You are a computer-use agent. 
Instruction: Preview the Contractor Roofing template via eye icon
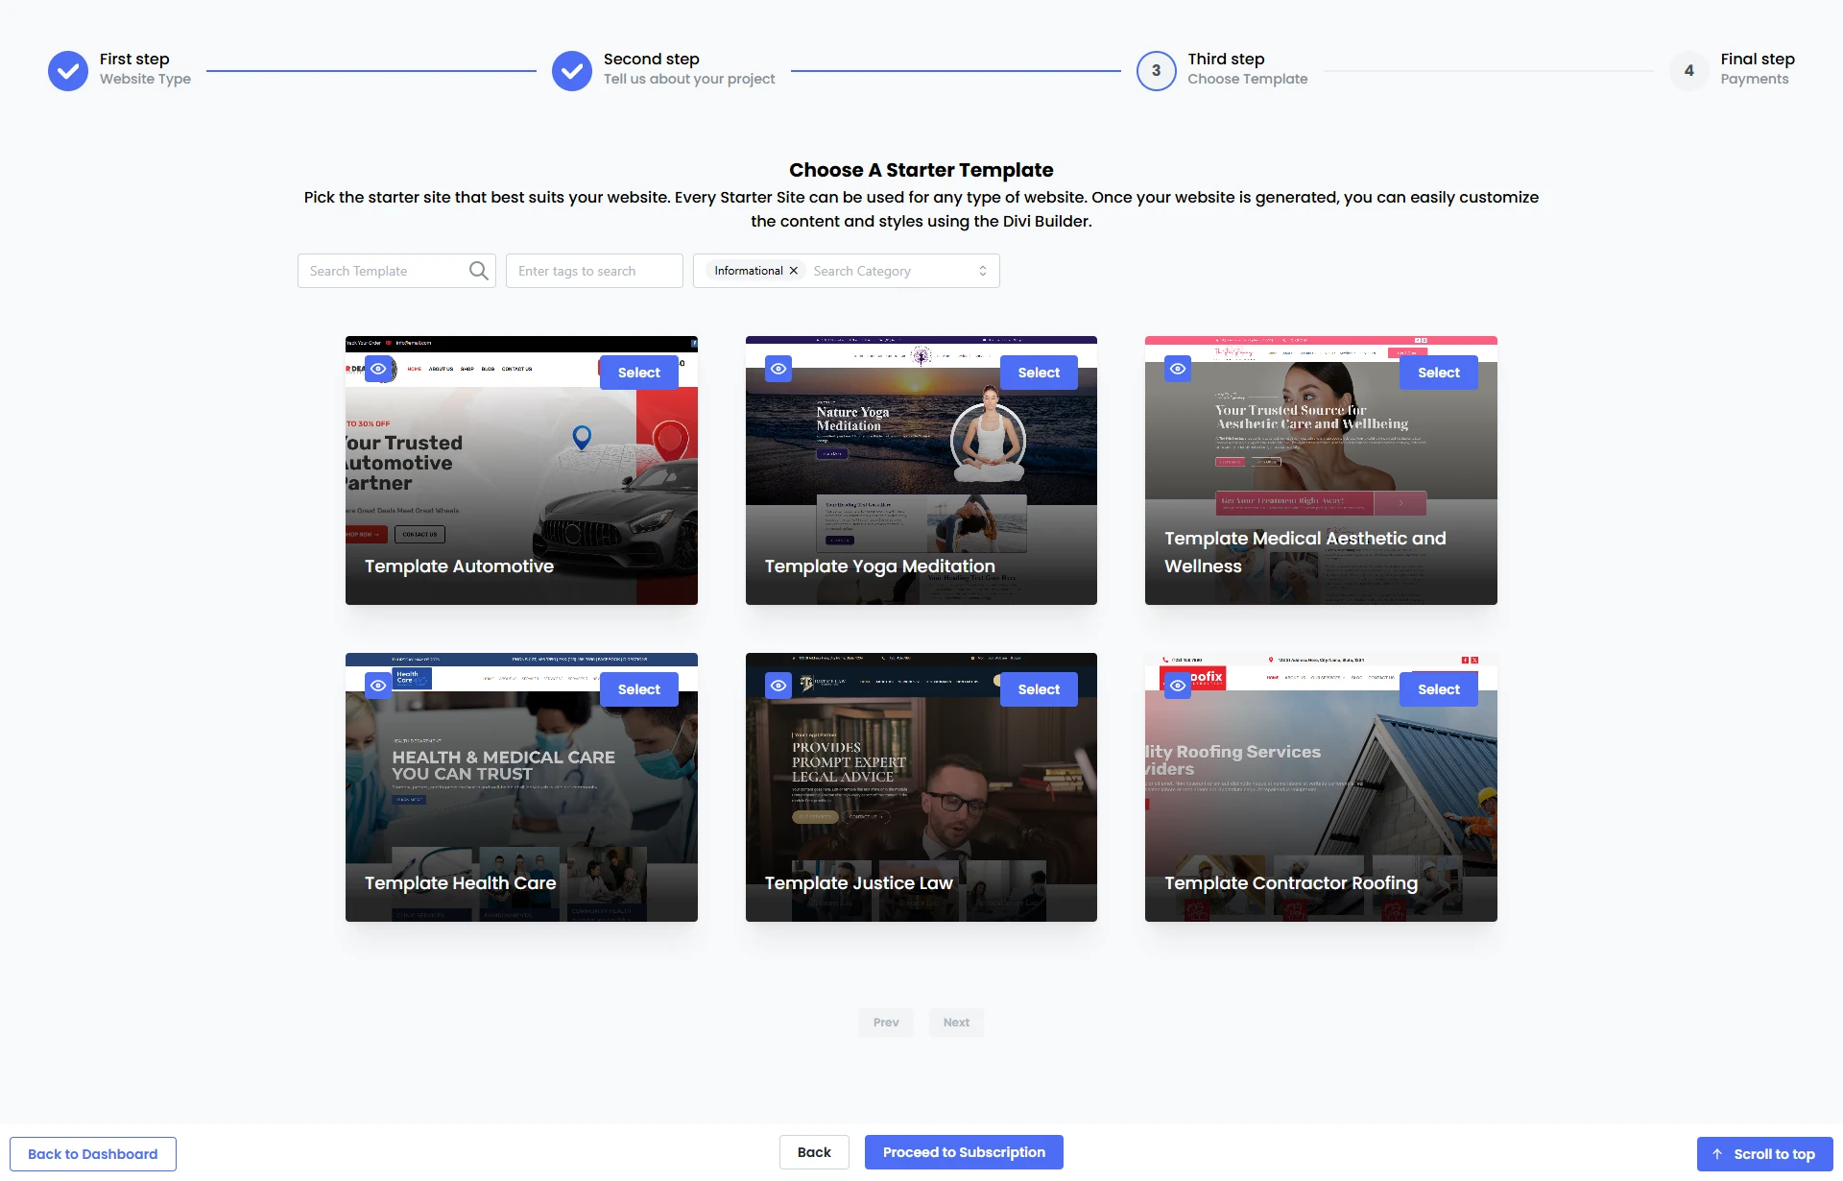(1178, 686)
